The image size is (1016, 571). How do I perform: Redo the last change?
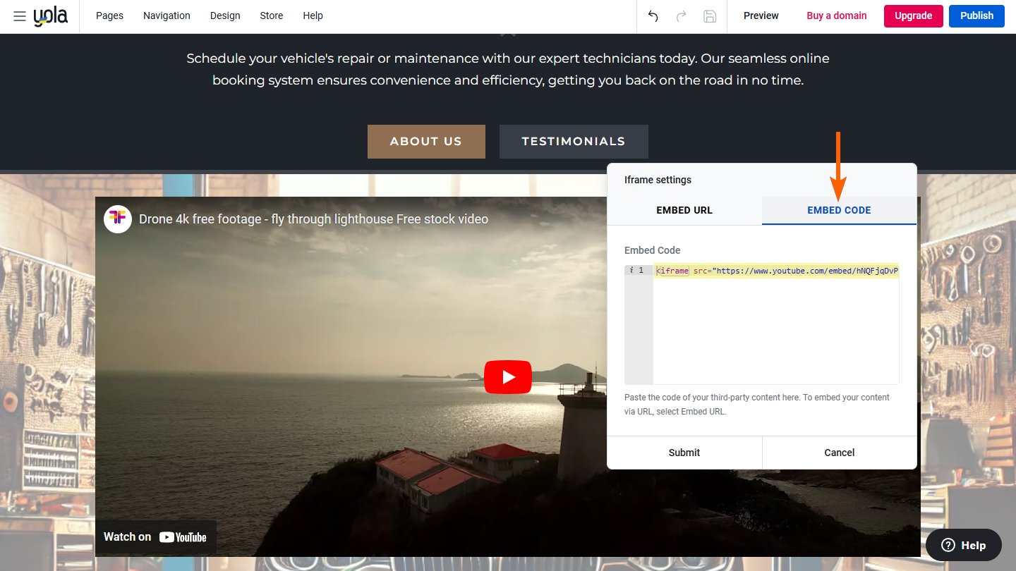(x=680, y=16)
